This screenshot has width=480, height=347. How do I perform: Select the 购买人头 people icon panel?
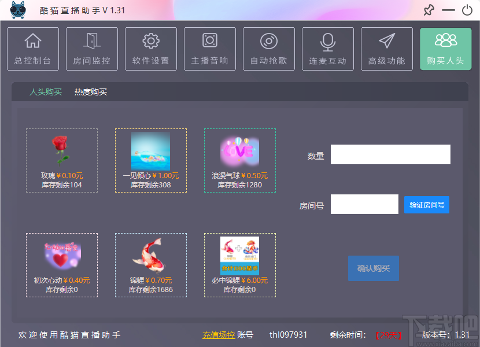[x=446, y=49]
